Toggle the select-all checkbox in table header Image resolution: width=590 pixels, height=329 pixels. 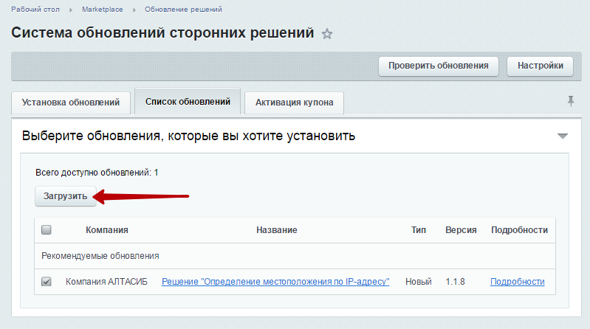(x=47, y=229)
